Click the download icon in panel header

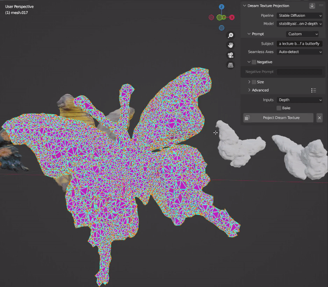(x=312, y=6)
